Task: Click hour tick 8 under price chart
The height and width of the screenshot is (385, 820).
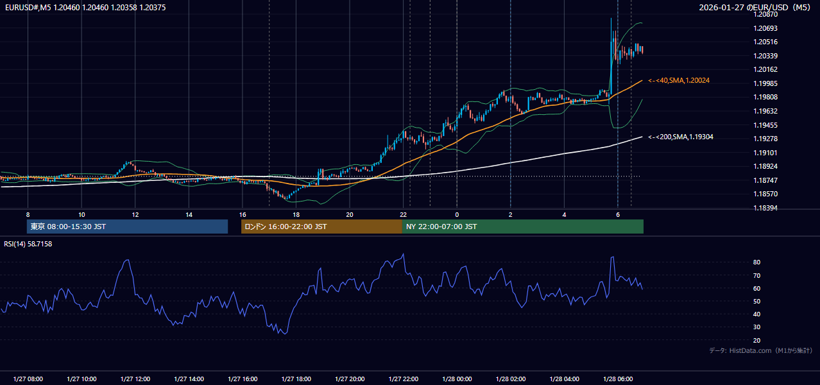Action: pyautogui.click(x=28, y=214)
